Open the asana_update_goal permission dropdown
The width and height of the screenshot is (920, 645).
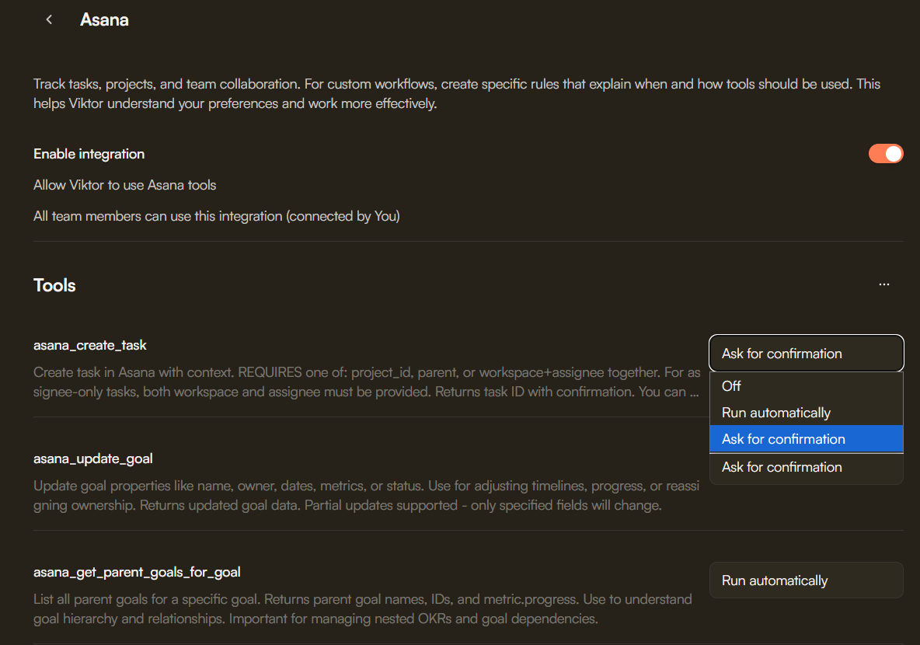tap(807, 467)
